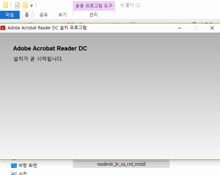Click the Adobe Acrobat installer title icon
The width and height of the screenshot is (220, 175).
pyautogui.click(x=3, y=28)
